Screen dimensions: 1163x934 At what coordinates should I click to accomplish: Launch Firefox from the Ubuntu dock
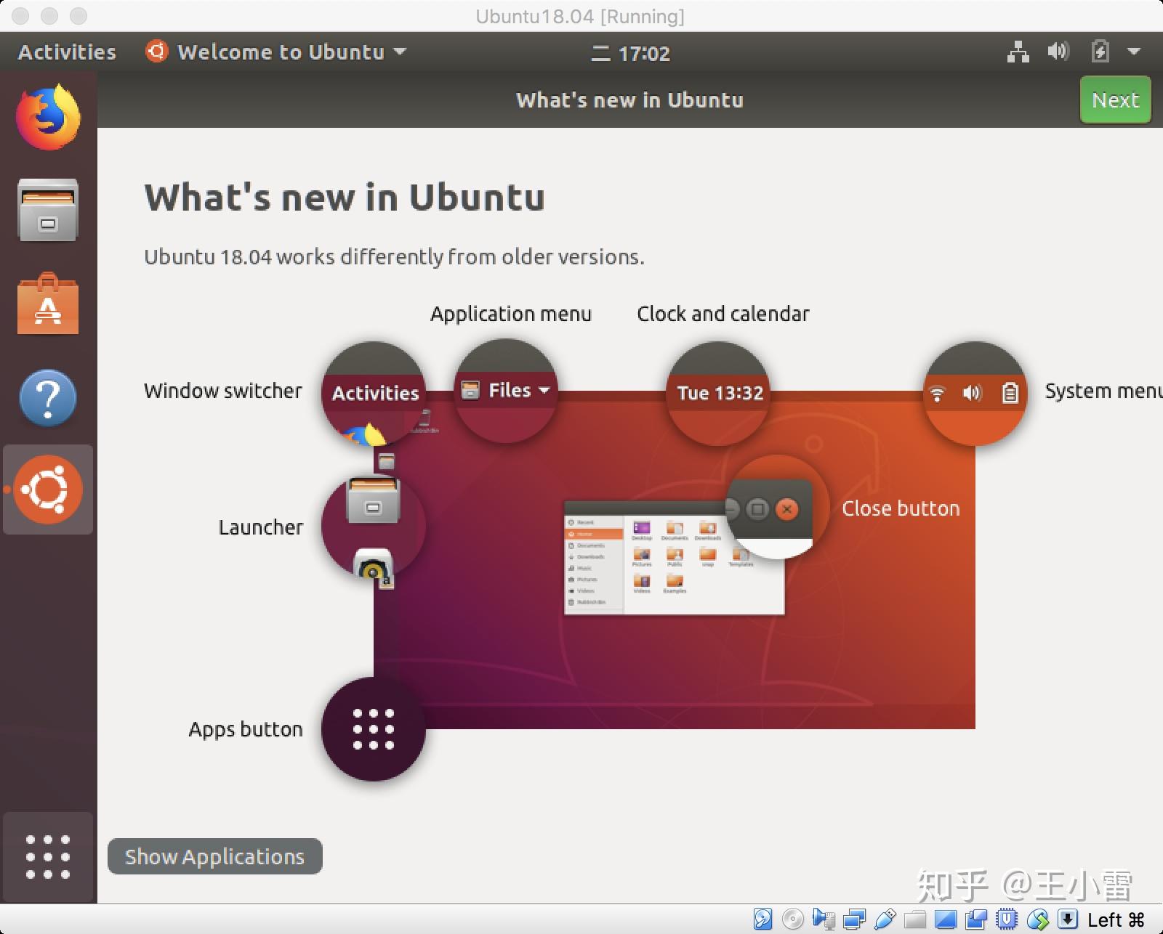(48, 118)
